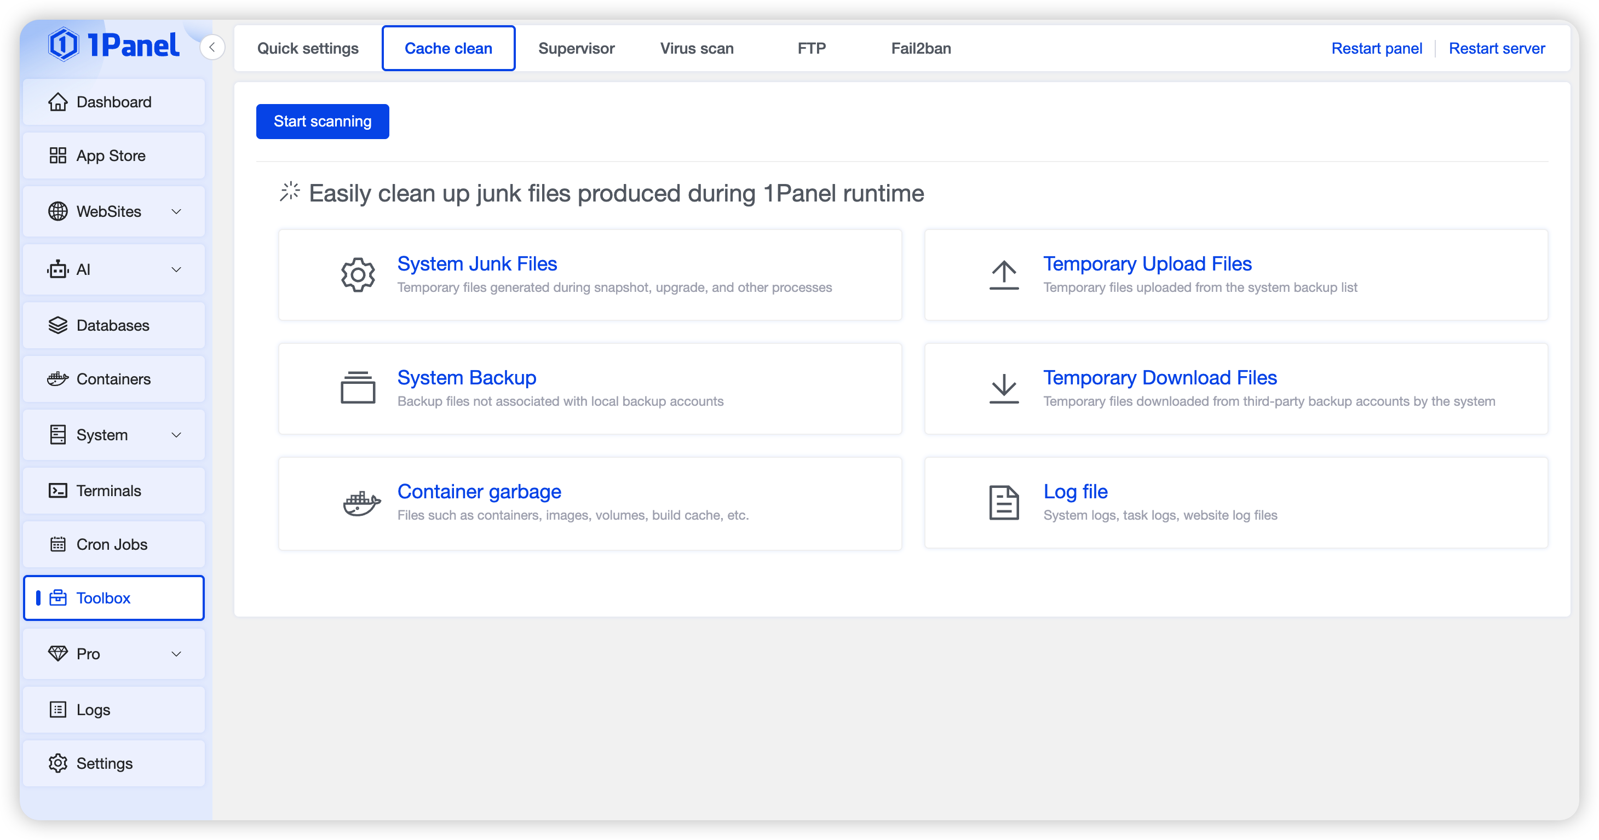This screenshot has width=1599, height=840.
Task: Click the Log file document icon
Action: pos(1004,502)
